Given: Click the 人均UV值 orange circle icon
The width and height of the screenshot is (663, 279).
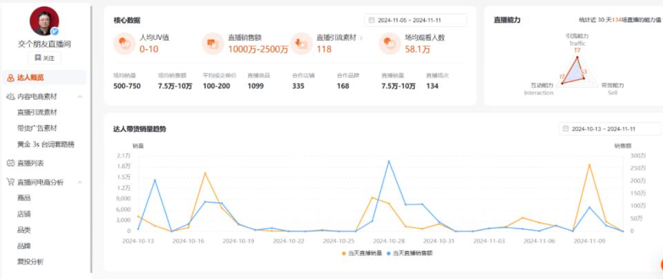Looking at the screenshot, I should pyautogui.click(x=124, y=44).
